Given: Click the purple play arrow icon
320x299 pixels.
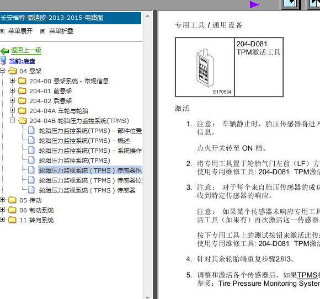Looking at the screenshot, I should (254, 5).
